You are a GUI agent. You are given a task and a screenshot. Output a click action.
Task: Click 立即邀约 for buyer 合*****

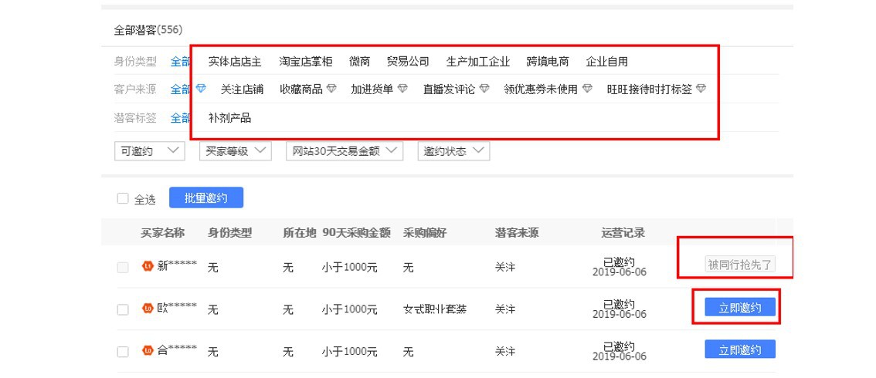[x=740, y=349]
